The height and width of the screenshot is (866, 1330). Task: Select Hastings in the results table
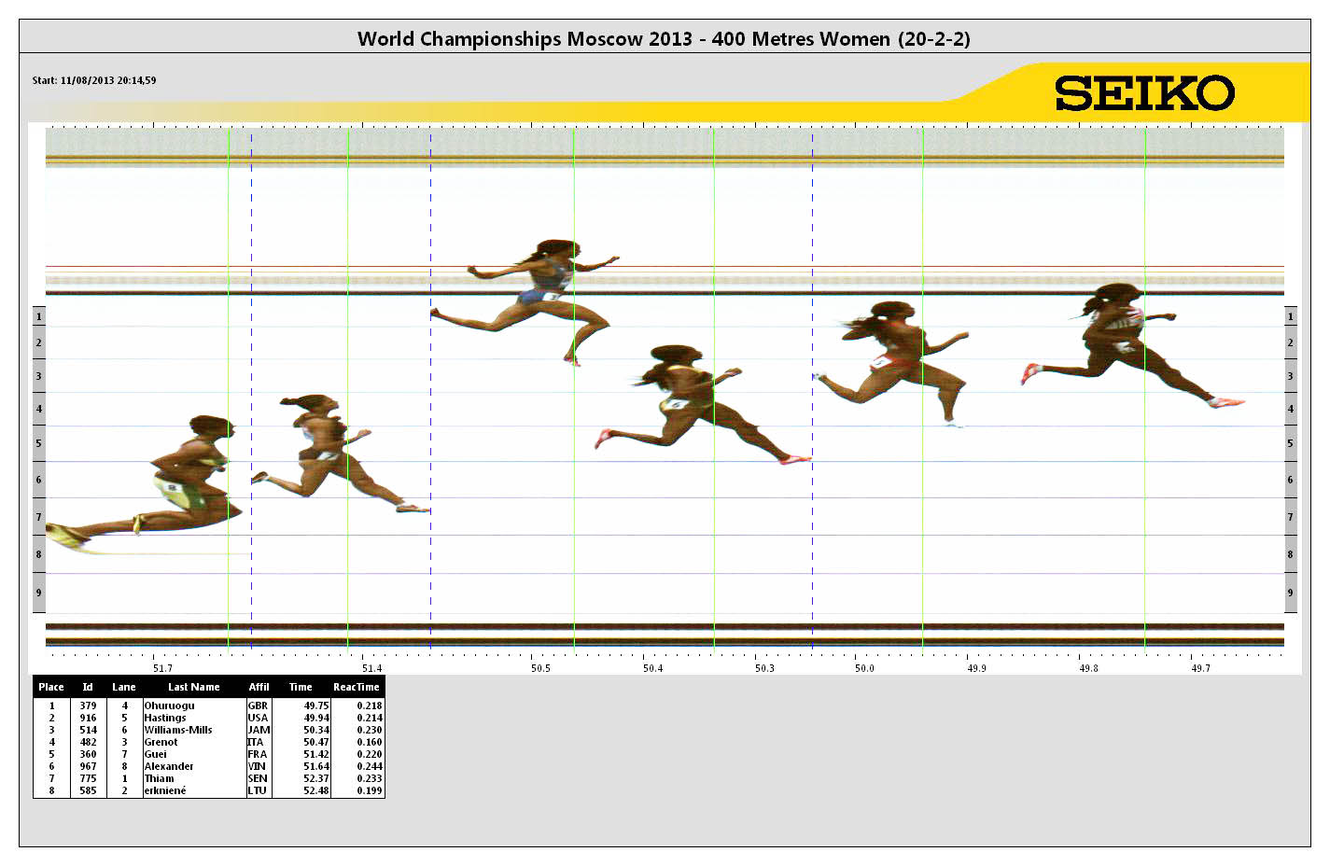(x=164, y=719)
